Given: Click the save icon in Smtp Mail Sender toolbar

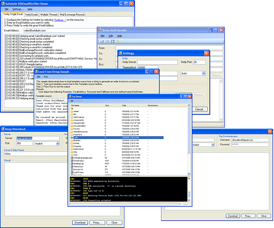Looking at the screenshot, I should pyautogui.click(x=113, y=41).
